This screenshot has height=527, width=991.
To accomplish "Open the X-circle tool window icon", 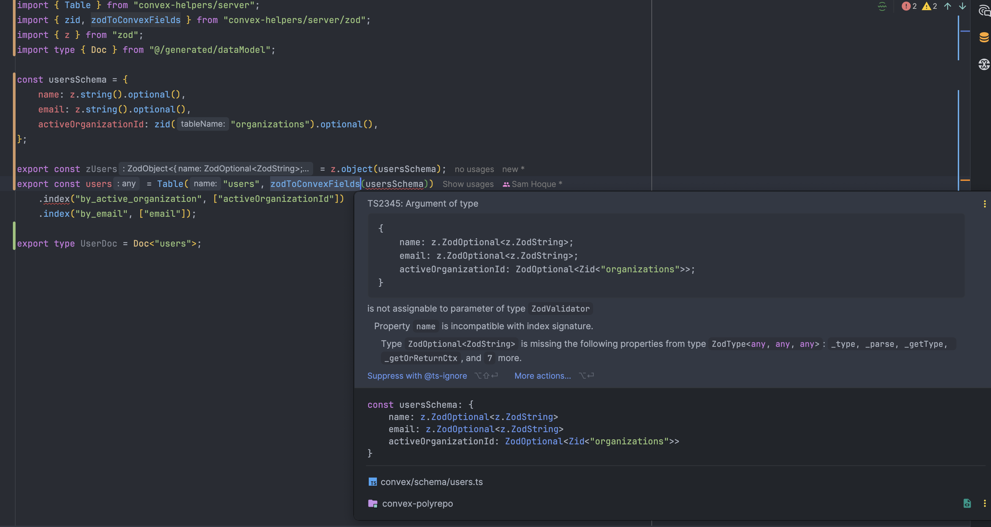I will click(984, 64).
